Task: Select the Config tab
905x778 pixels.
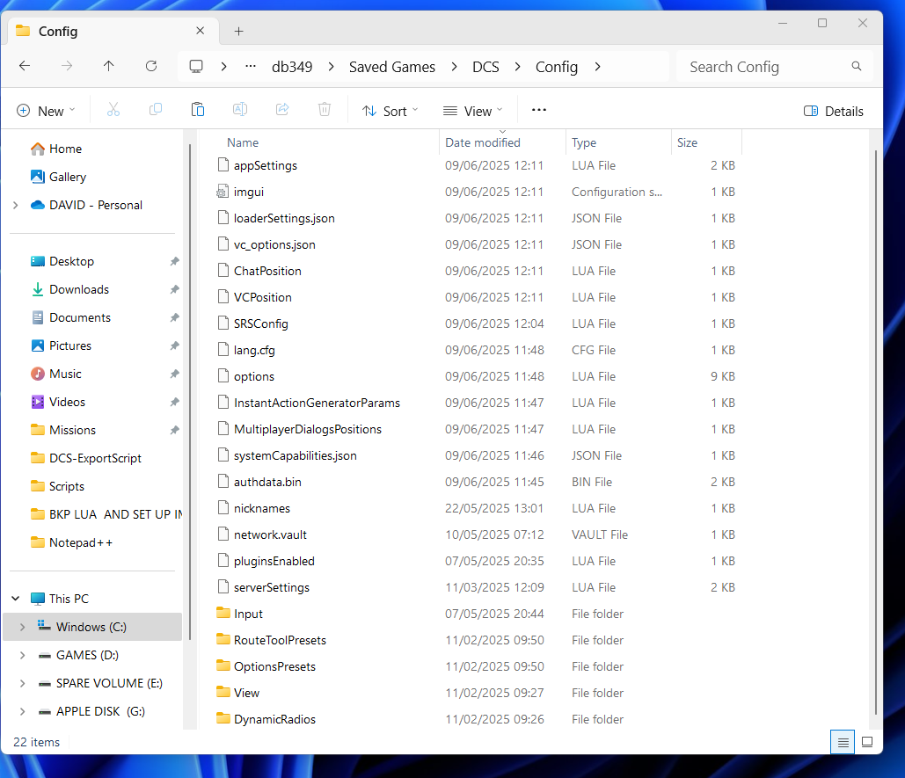Action: pyautogui.click(x=113, y=31)
